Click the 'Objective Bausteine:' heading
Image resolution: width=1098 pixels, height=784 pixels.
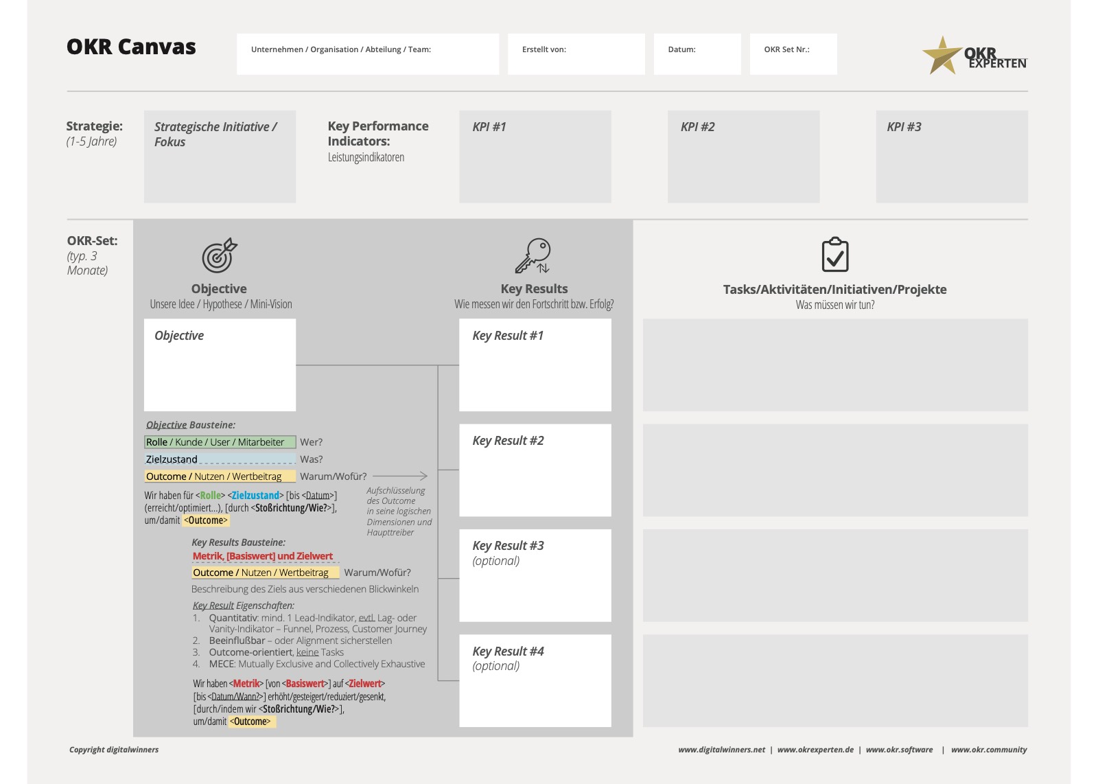tap(191, 425)
